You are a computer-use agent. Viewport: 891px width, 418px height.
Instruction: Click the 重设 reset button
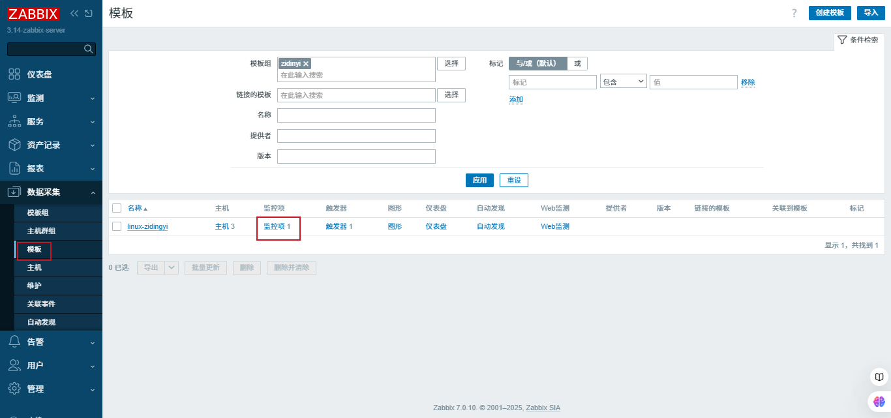514,180
